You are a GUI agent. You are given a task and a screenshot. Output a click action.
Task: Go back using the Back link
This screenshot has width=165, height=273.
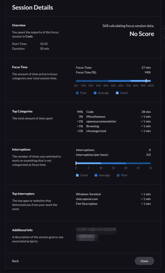click(x=15, y=261)
